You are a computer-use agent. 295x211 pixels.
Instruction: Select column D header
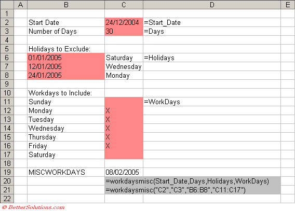tap(212, 5)
